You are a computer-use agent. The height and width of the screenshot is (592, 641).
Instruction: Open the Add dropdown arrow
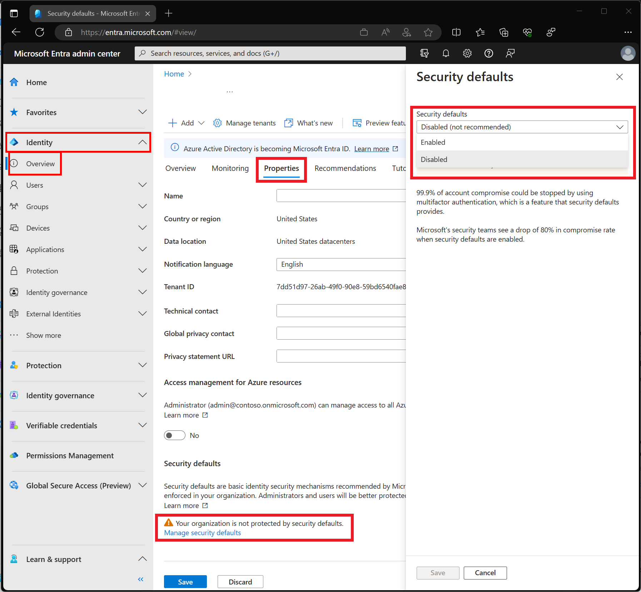201,123
